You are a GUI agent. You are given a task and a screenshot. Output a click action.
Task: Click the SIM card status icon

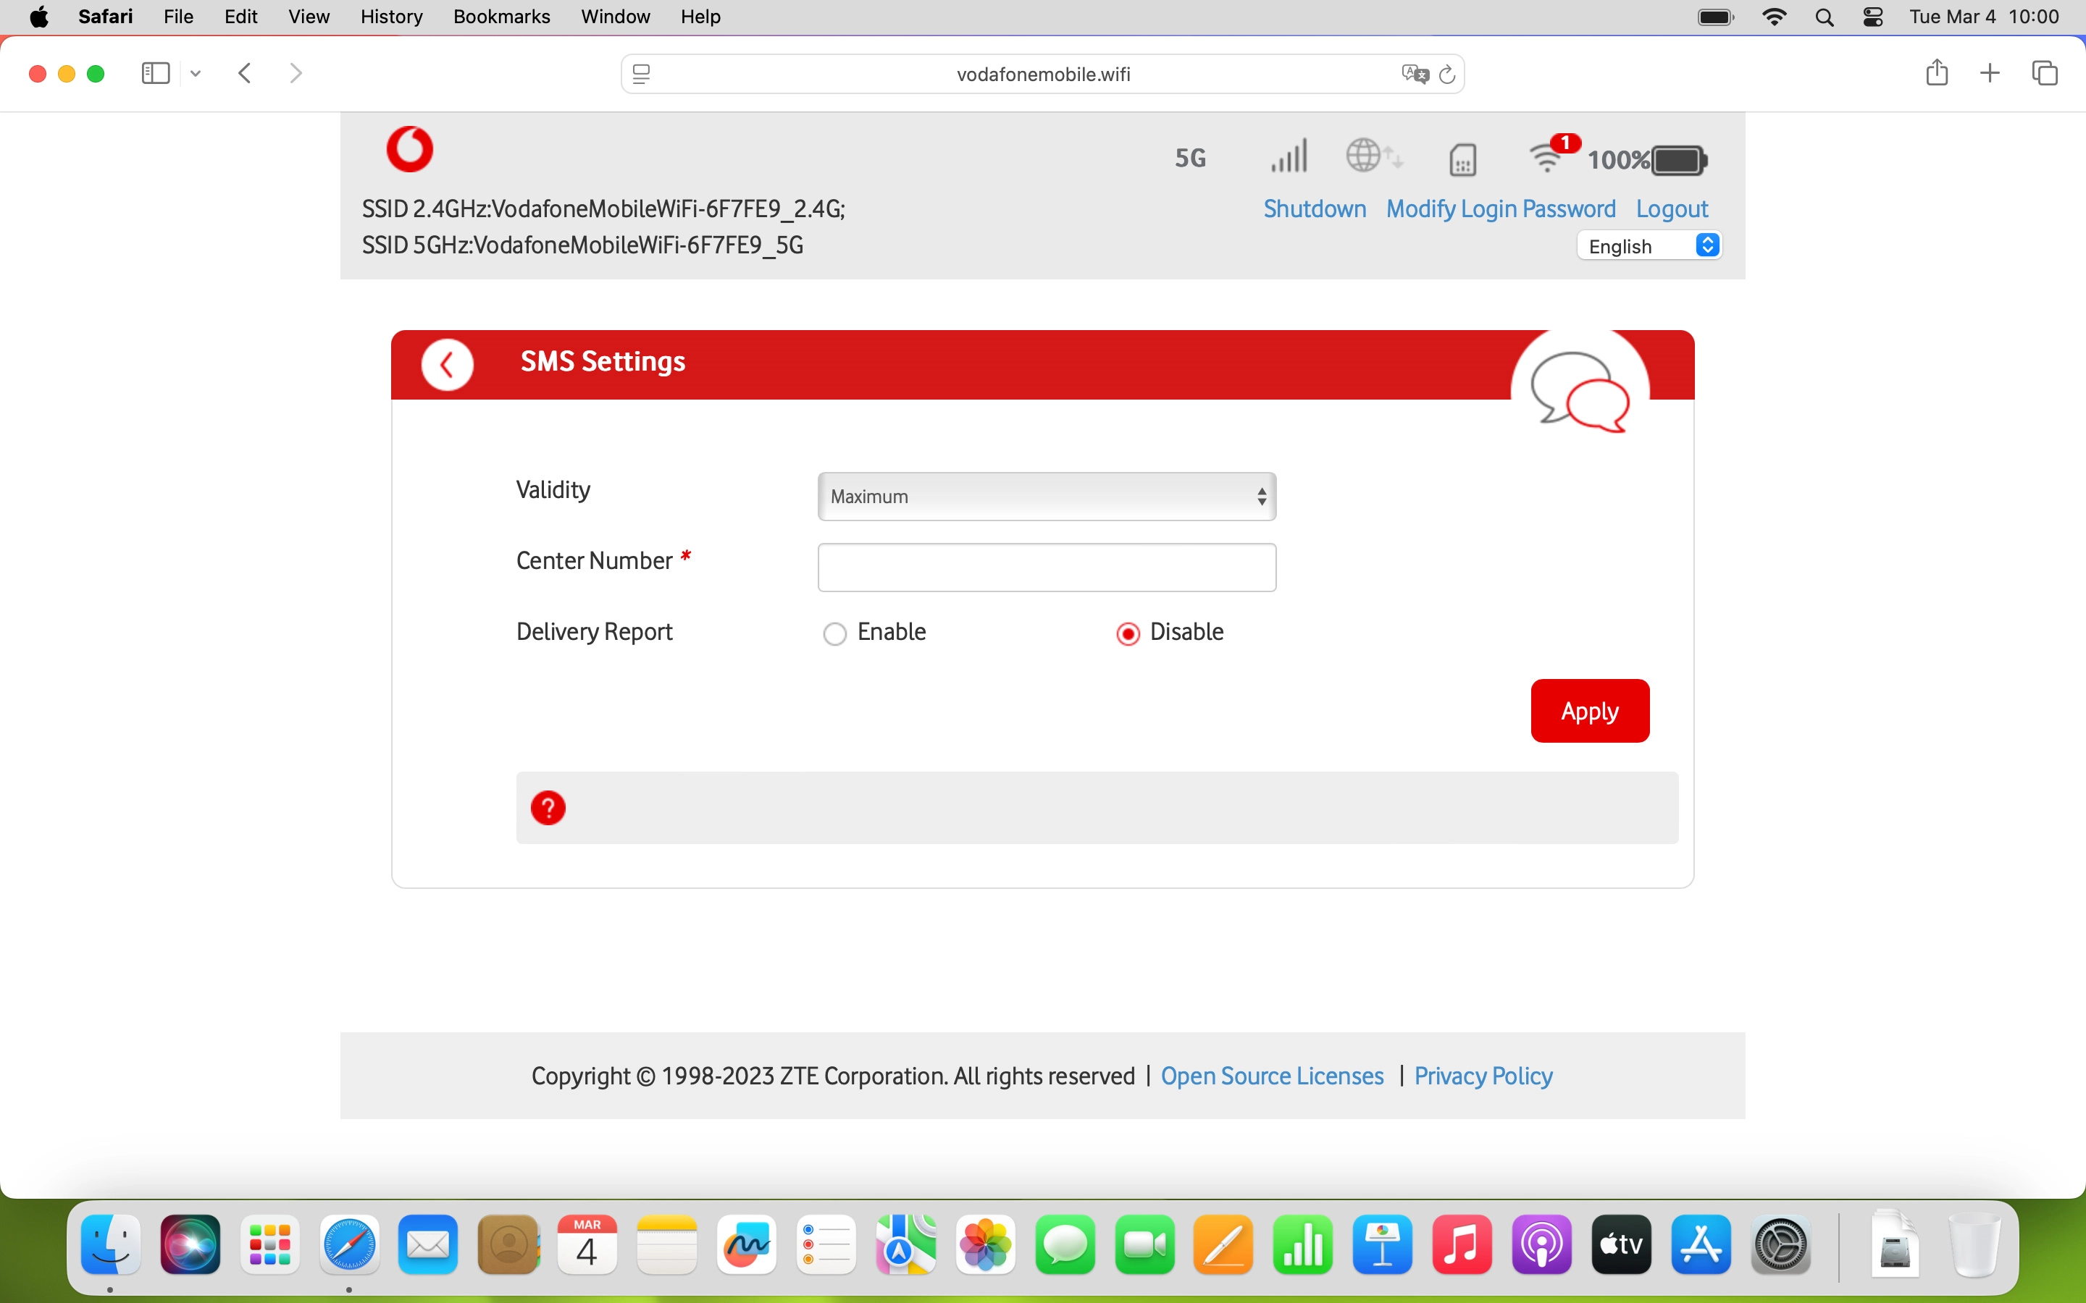[1462, 159]
